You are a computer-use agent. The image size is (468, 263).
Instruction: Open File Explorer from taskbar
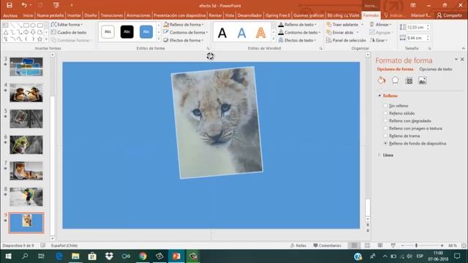[75, 256]
